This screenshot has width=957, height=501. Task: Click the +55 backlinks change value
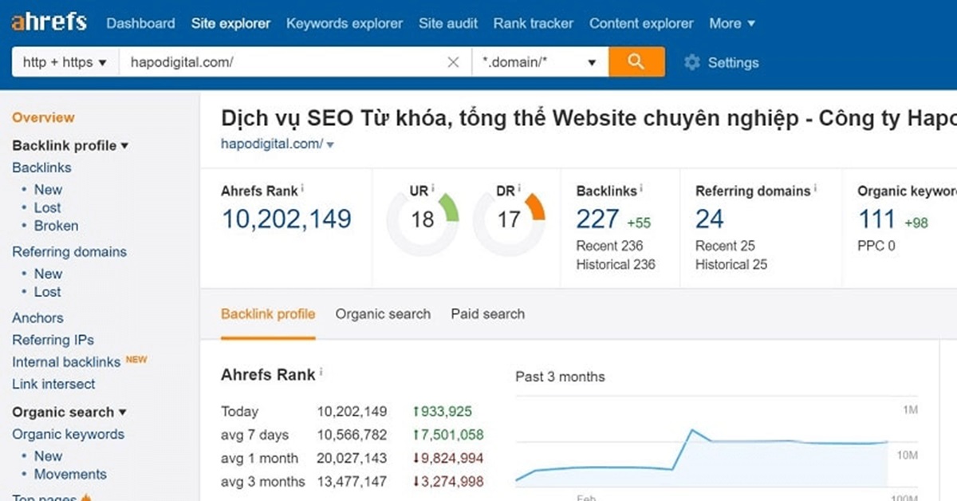coord(639,223)
